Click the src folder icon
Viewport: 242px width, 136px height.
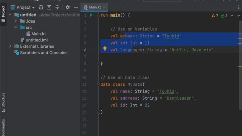22,27
